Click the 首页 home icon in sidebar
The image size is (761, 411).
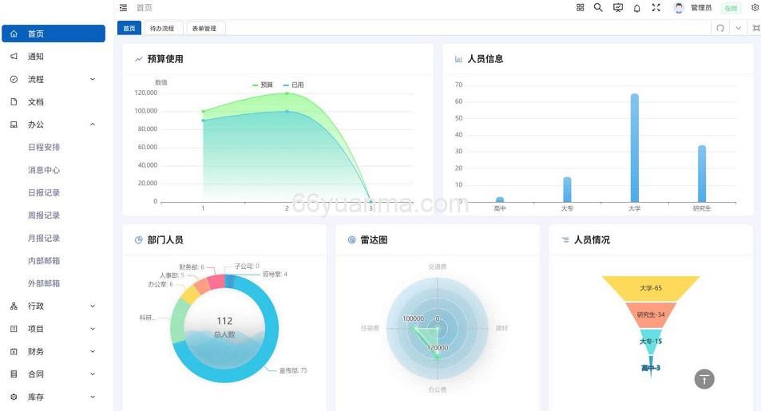(x=14, y=34)
